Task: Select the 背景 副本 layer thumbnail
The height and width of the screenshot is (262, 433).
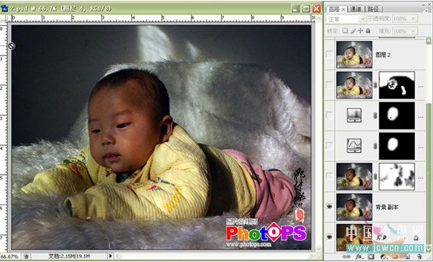Action: (355, 207)
